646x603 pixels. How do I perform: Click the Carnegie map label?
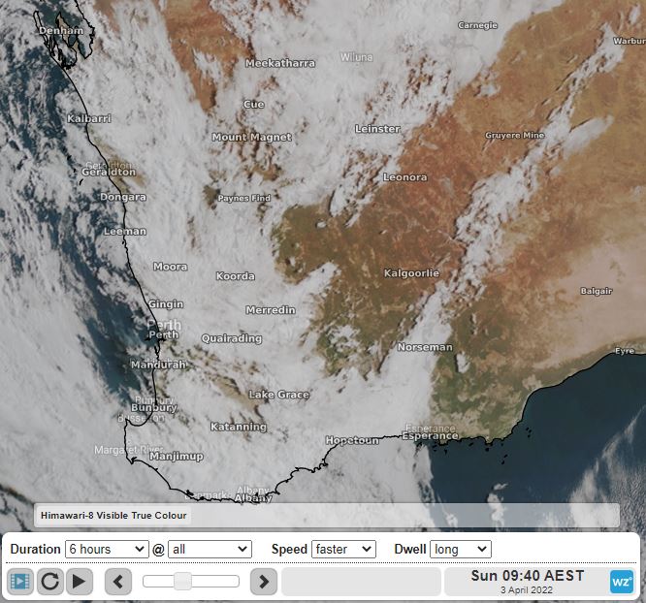pyautogui.click(x=478, y=25)
